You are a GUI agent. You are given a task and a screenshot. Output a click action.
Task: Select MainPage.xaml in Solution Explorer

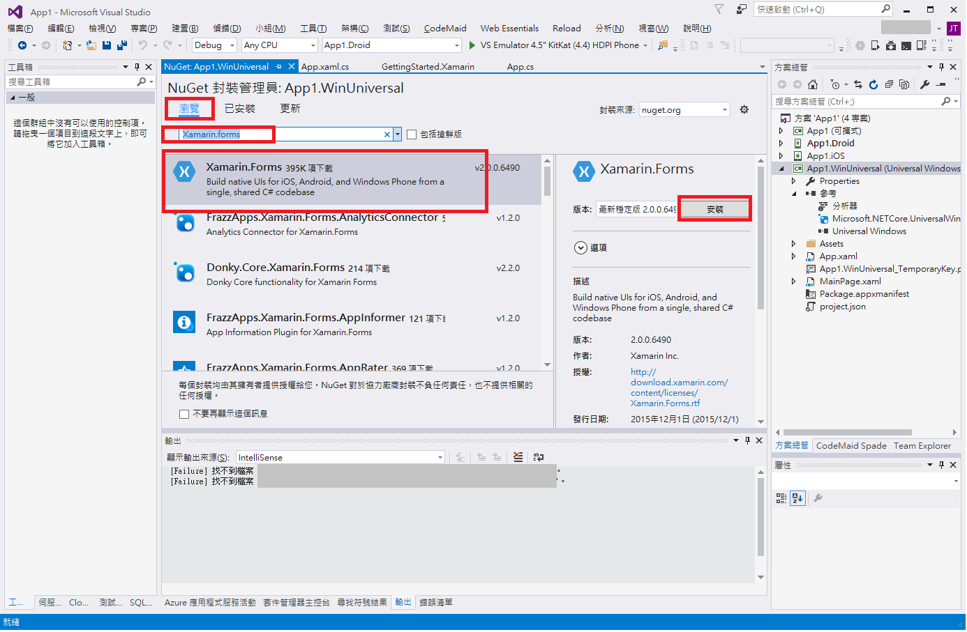[x=850, y=282]
